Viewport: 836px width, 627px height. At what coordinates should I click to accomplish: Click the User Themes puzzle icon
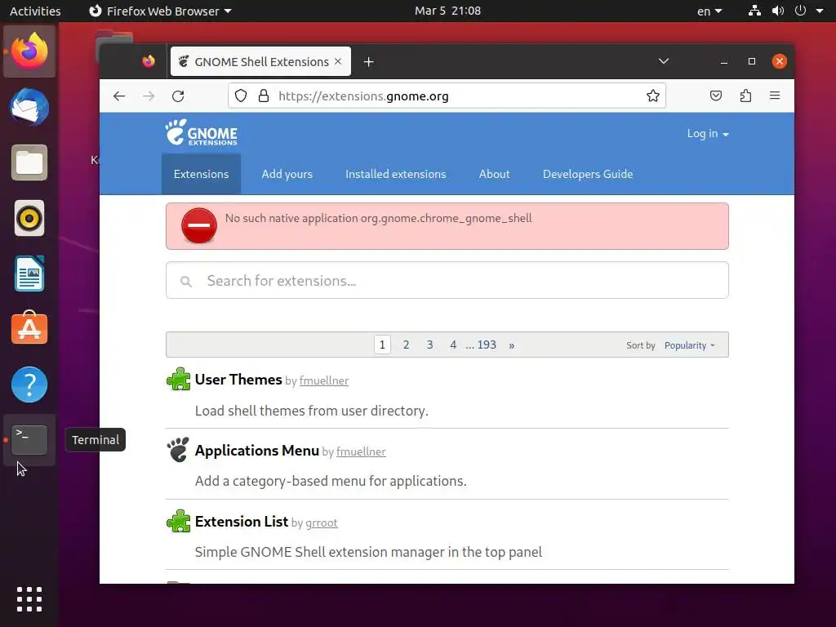pos(178,379)
